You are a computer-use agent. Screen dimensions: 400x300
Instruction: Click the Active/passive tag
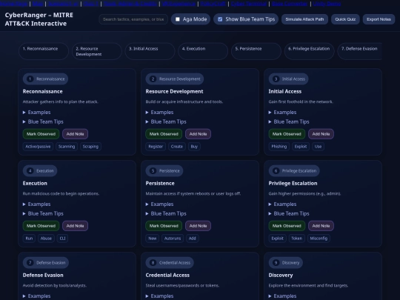(x=38, y=147)
